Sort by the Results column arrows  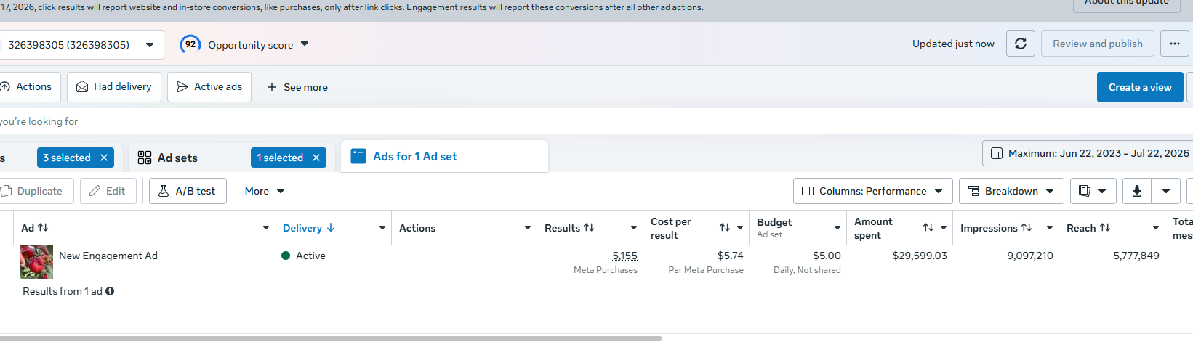coord(589,228)
